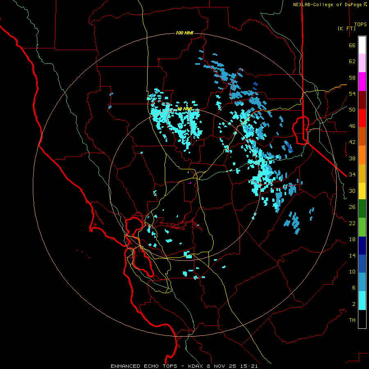Click the bright orange legend swatch
Image resolution: width=369 pixels, height=369 pixels.
click(x=362, y=155)
